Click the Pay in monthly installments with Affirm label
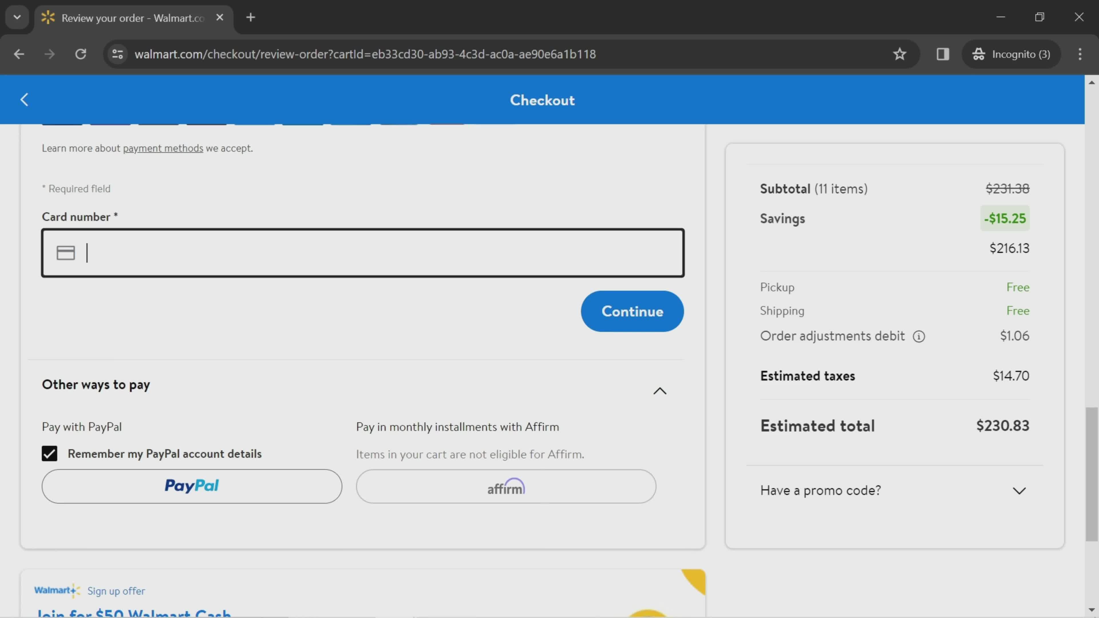 (457, 427)
